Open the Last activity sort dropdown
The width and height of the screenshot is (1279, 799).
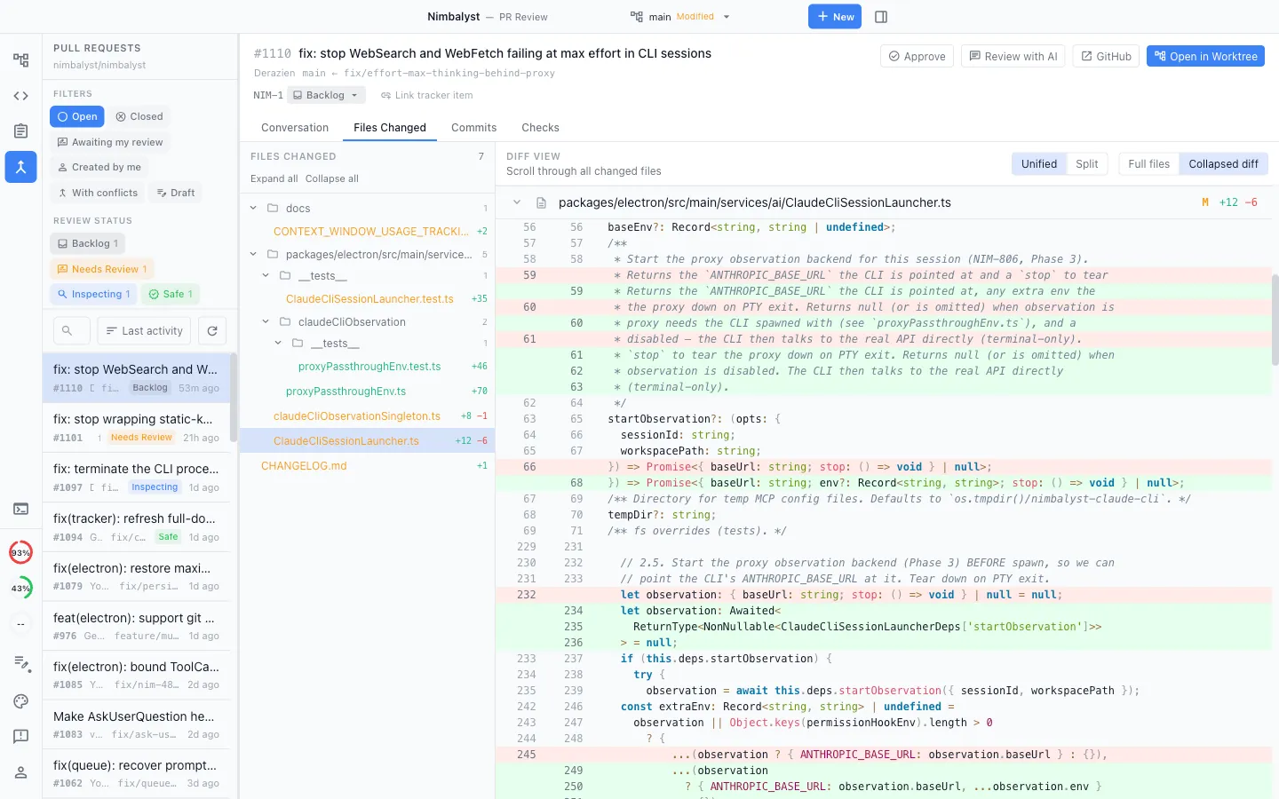pos(144,330)
